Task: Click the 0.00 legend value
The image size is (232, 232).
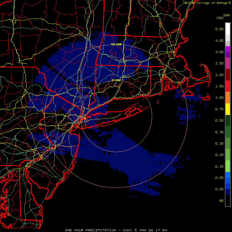Action: [x=219, y=189]
